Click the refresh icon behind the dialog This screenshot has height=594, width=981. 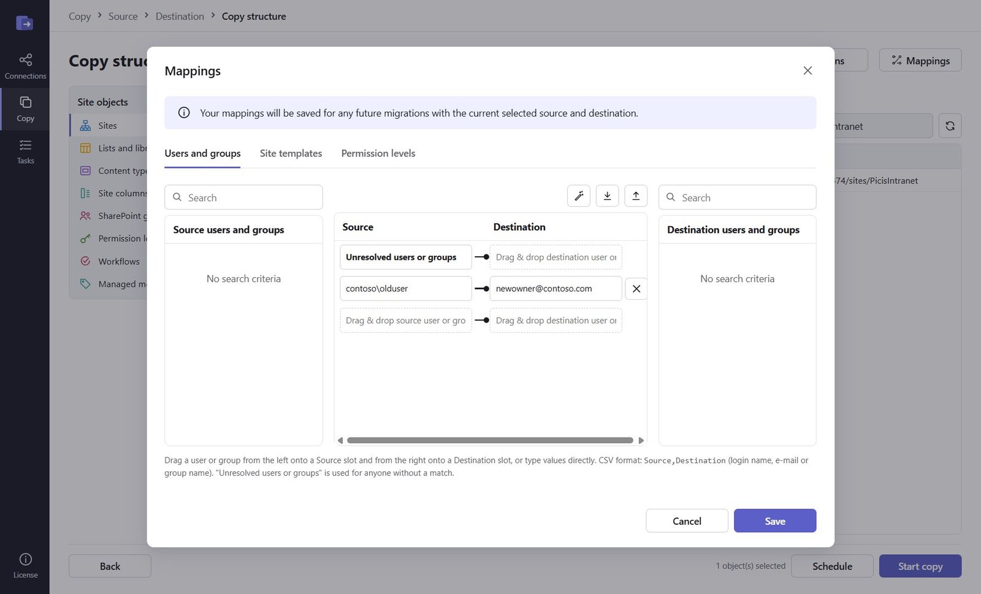(x=950, y=126)
